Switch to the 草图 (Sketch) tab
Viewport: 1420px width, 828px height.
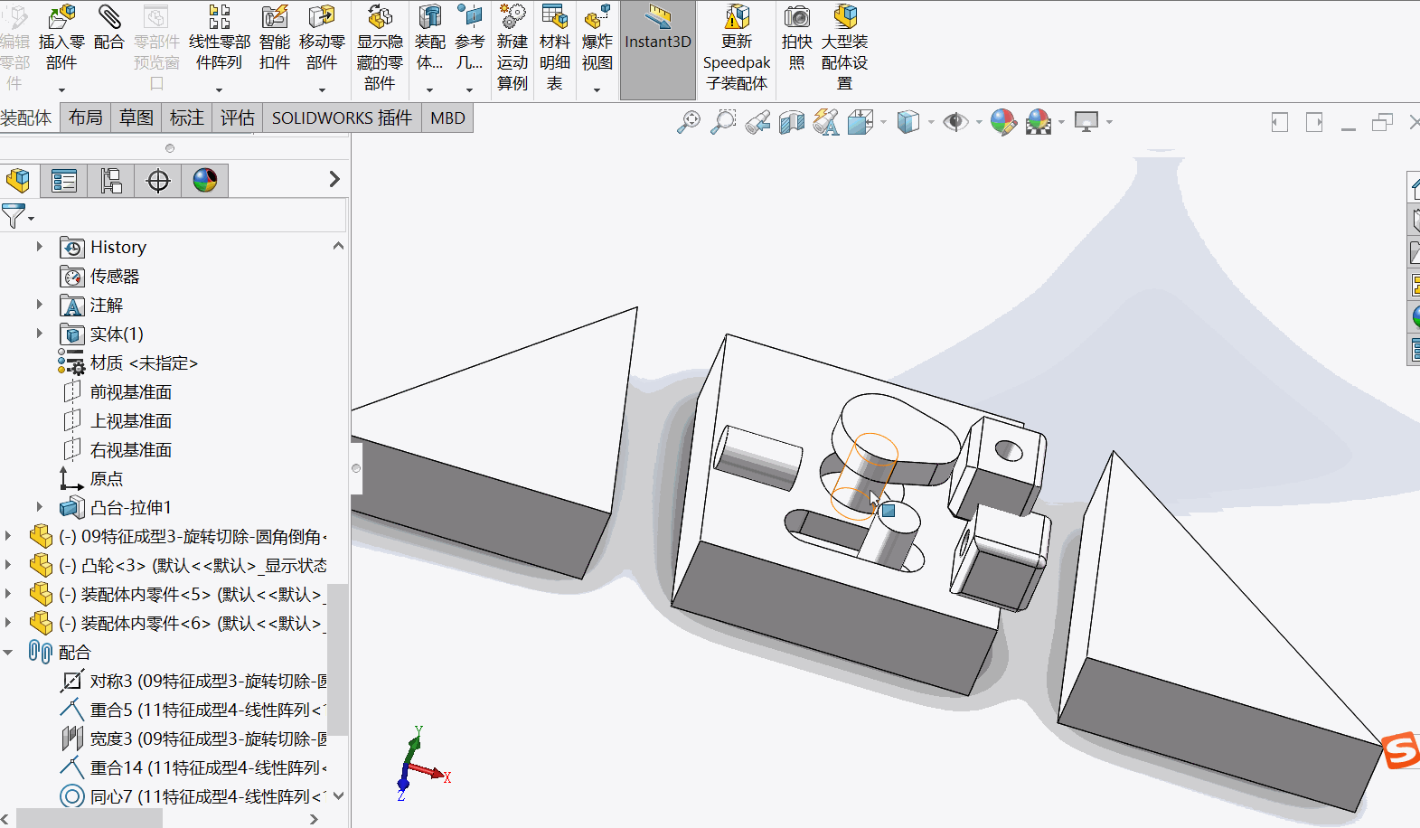click(136, 118)
